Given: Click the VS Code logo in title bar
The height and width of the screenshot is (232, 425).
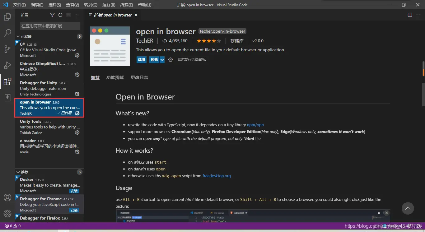Looking at the screenshot, I should (x=5, y=5).
